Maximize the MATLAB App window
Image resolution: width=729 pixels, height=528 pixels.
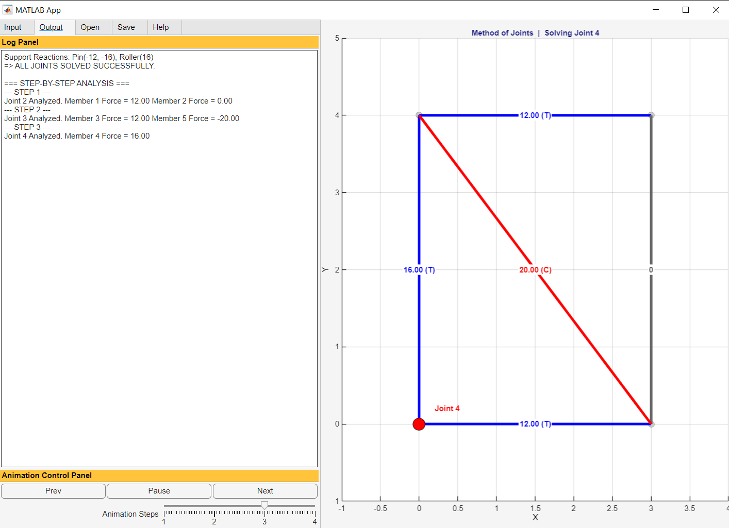686,10
